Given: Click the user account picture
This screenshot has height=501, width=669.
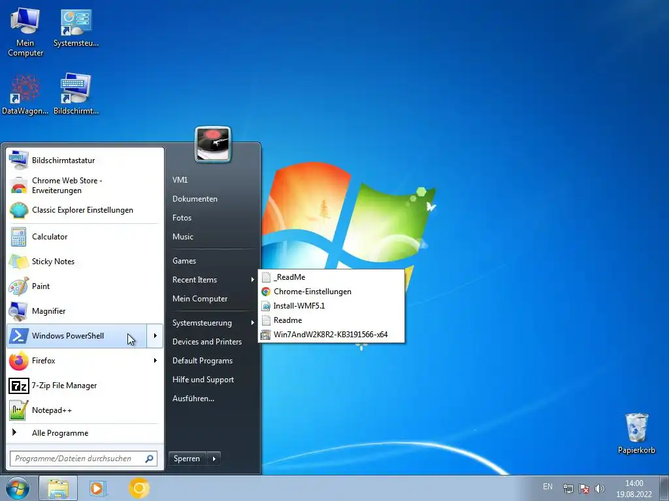Looking at the screenshot, I should (x=213, y=144).
